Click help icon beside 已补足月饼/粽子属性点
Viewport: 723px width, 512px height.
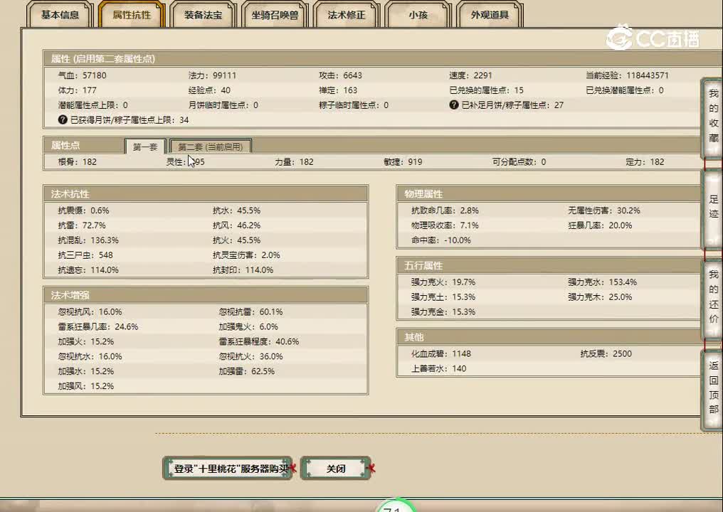coord(454,105)
